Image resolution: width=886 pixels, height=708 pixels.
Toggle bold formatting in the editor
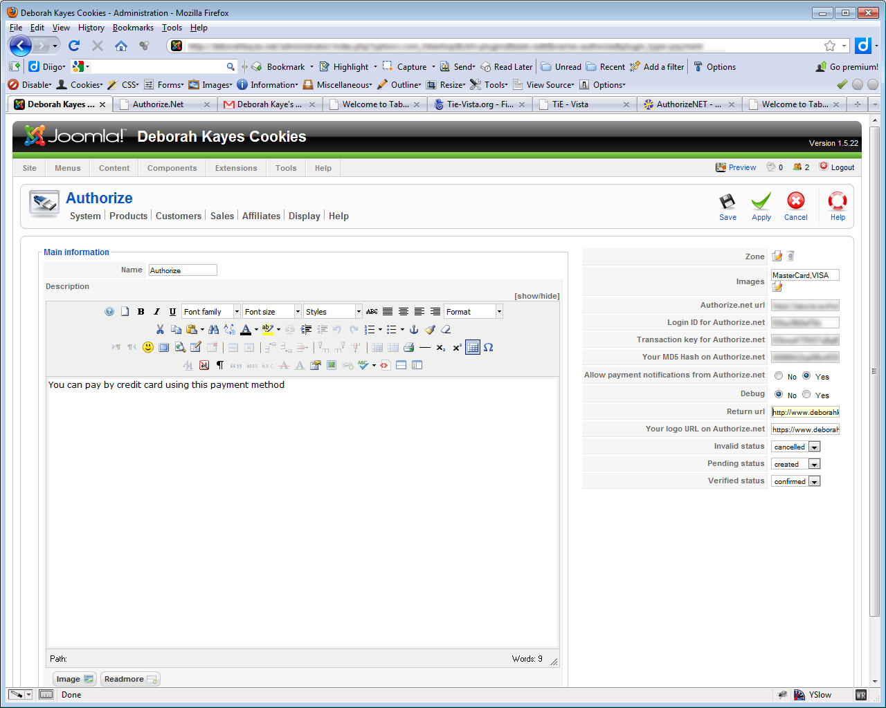(x=141, y=312)
